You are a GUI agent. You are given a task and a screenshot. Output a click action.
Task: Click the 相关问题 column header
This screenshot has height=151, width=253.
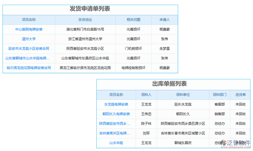(x=133, y=20)
